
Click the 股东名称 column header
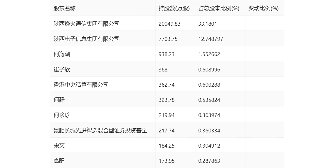click(x=65, y=8)
